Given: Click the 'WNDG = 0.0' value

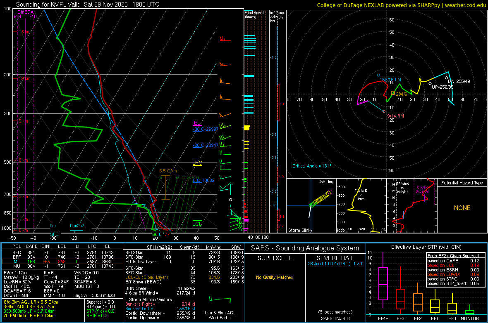Looking at the screenshot, I should [x=86, y=273].
